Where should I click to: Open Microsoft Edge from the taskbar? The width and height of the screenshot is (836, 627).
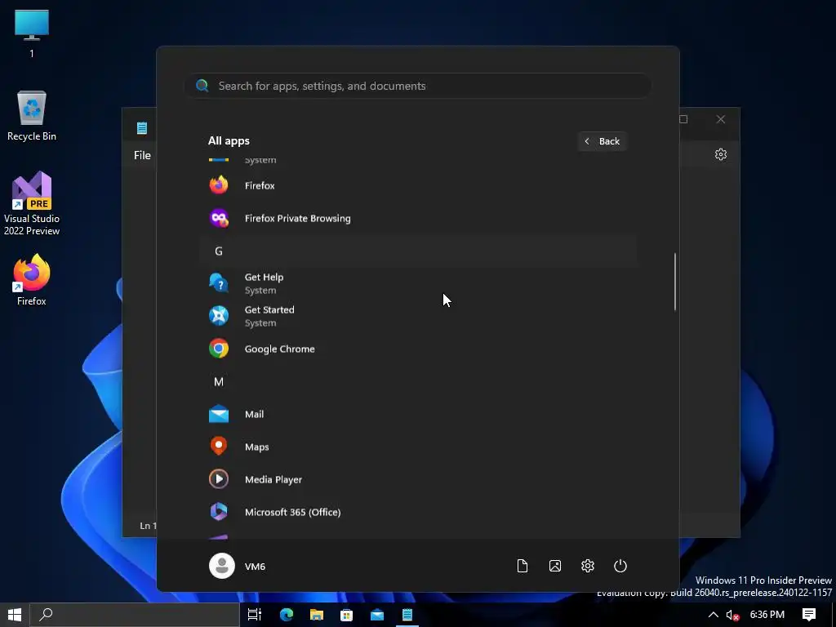point(287,615)
